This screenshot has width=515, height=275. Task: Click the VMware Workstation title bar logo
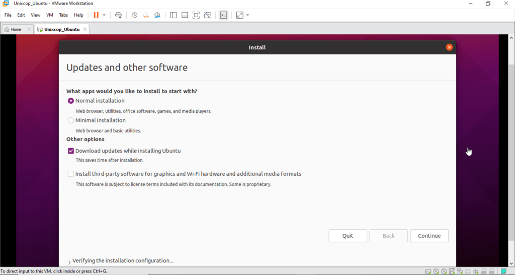tap(6, 4)
